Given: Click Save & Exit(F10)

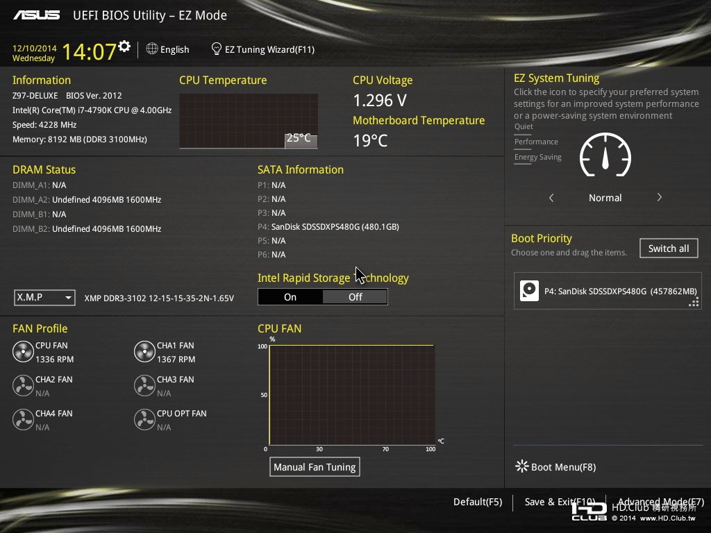Looking at the screenshot, I should pyautogui.click(x=560, y=502).
